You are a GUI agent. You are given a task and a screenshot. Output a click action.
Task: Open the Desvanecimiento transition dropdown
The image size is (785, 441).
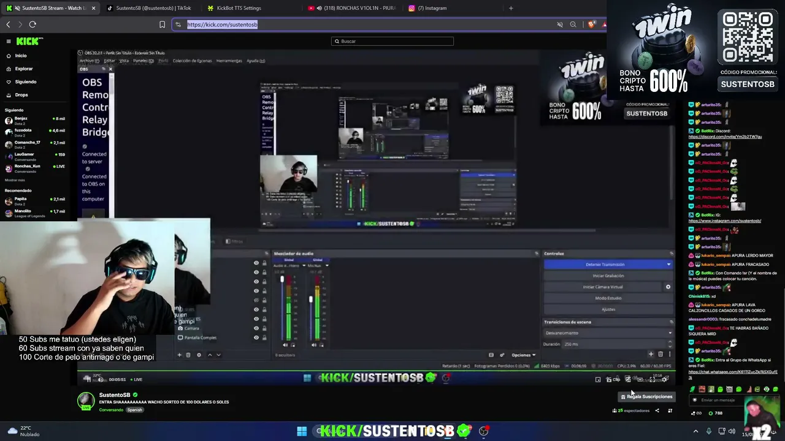click(x=608, y=333)
